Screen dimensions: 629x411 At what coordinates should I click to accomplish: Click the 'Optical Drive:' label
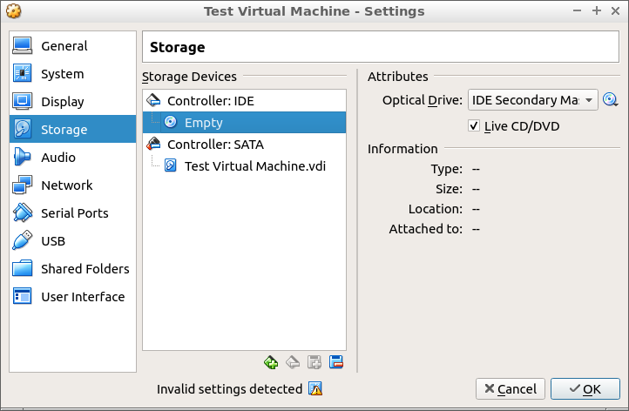pyautogui.click(x=422, y=100)
